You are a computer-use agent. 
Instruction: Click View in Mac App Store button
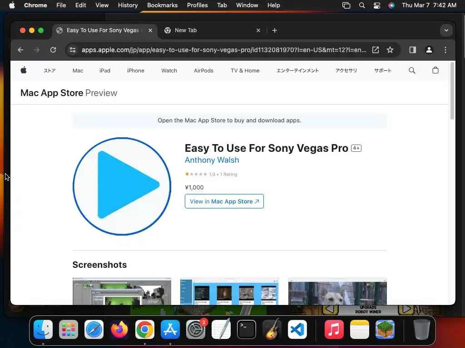(224, 201)
